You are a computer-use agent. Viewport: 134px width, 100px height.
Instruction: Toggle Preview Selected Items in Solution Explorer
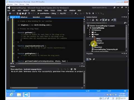click(115, 20)
